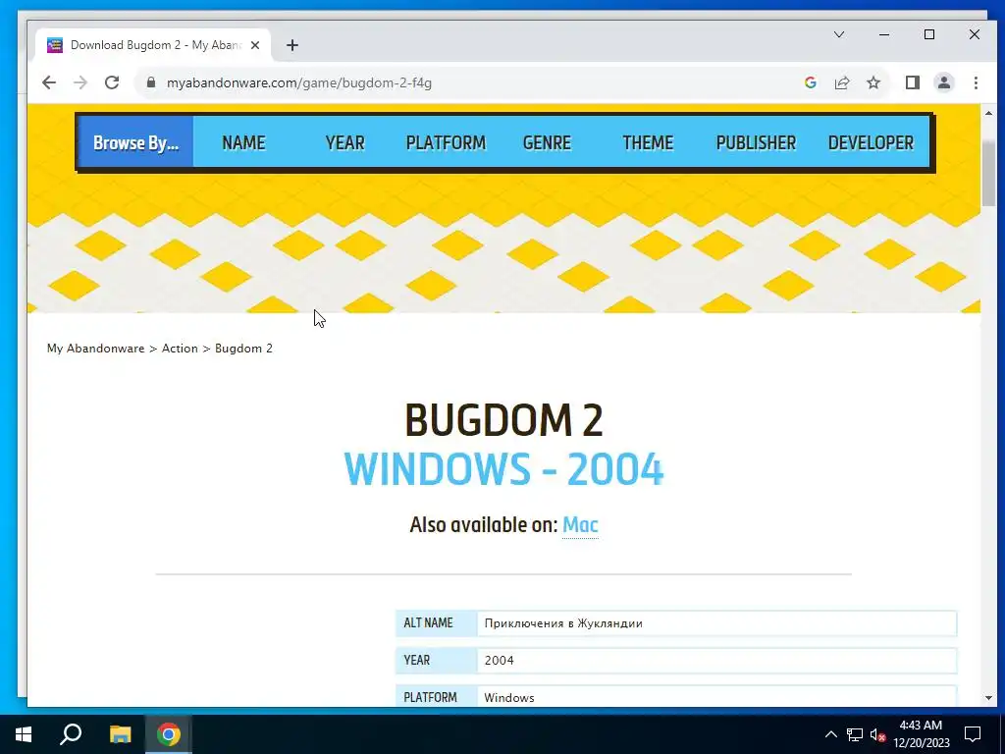
Task: Maximize the Chrome window
Action: (929, 34)
